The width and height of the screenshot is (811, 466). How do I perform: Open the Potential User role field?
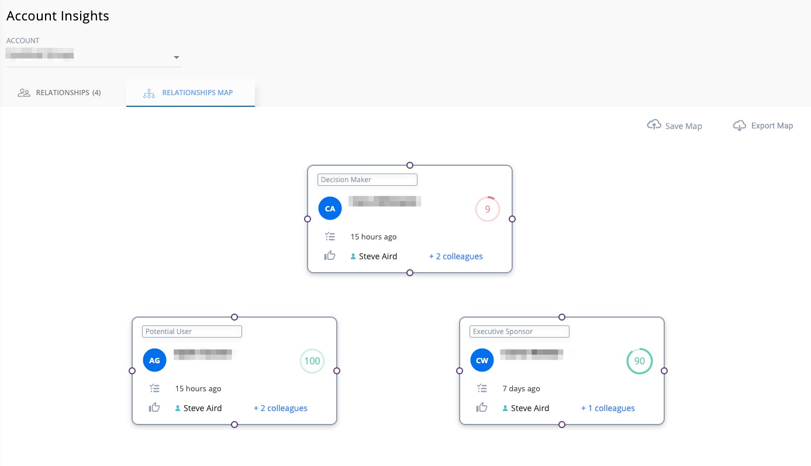[x=192, y=332]
